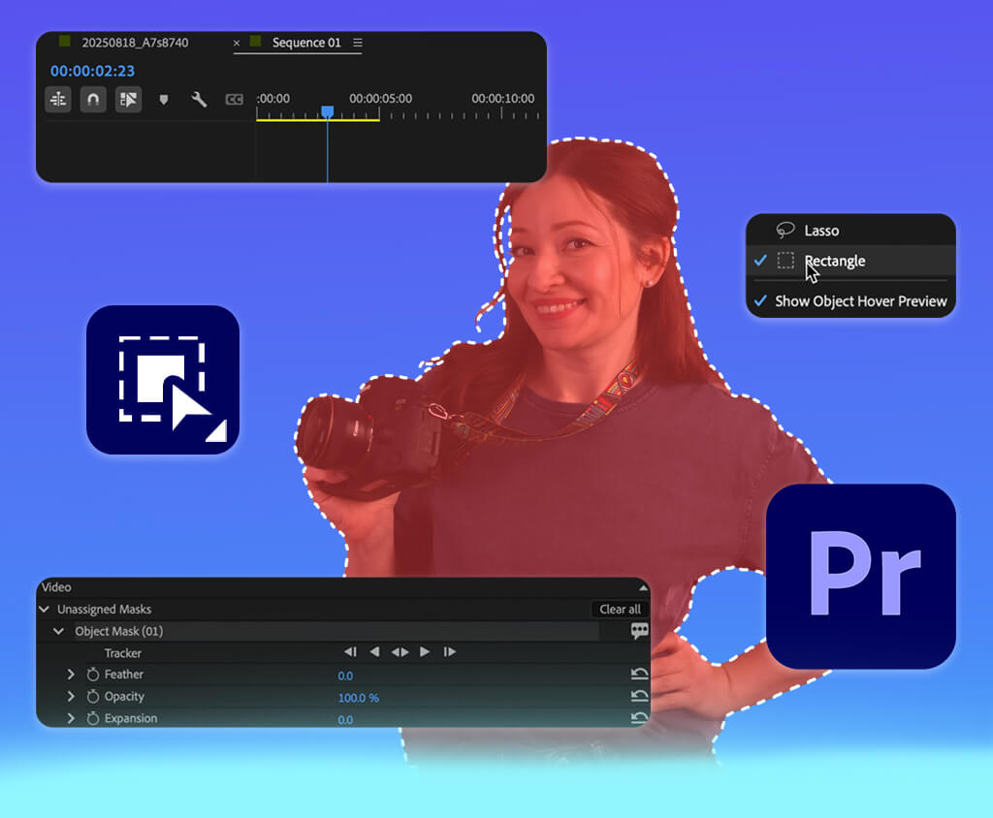
Task: Toggle Linked Selection icon in timeline
Action: [129, 100]
